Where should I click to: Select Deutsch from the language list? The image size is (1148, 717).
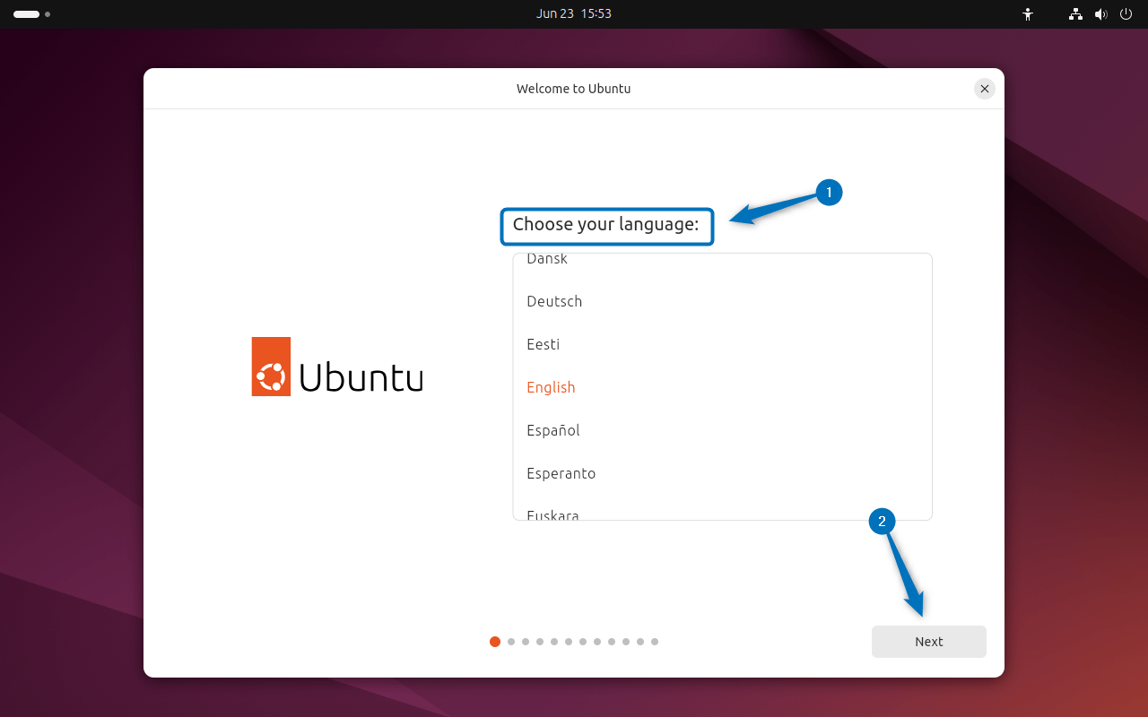(554, 301)
